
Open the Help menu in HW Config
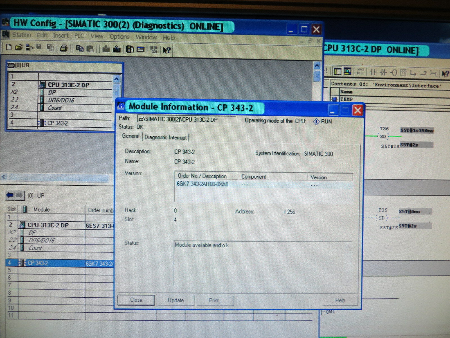coord(169,37)
